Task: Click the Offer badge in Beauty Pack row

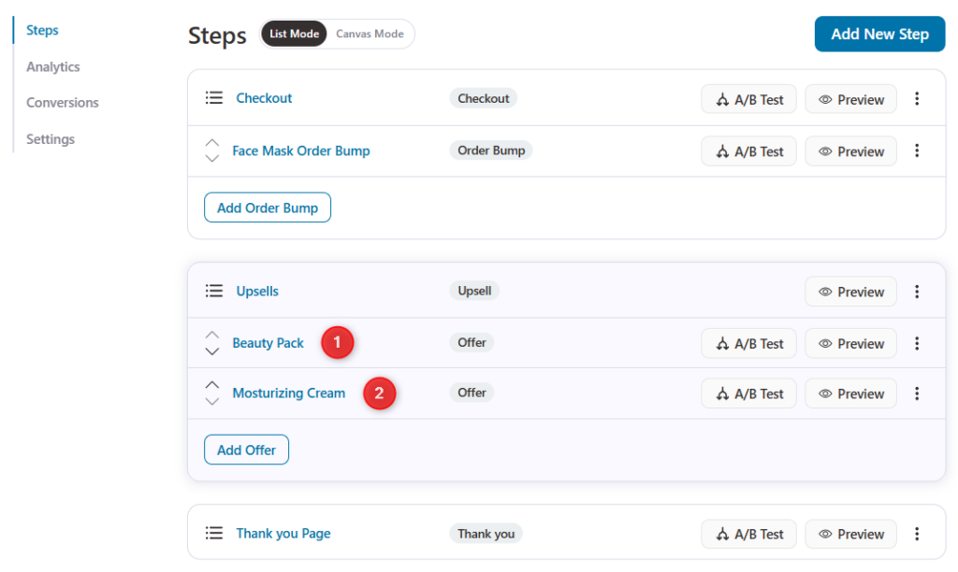Action: pyautogui.click(x=472, y=342)
